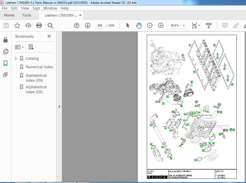Add a comment sticky note

pyautogui.click(x=225, y=25)
